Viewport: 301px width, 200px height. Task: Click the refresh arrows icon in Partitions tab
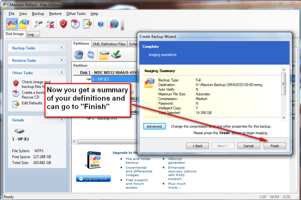[x=91, y=55]
